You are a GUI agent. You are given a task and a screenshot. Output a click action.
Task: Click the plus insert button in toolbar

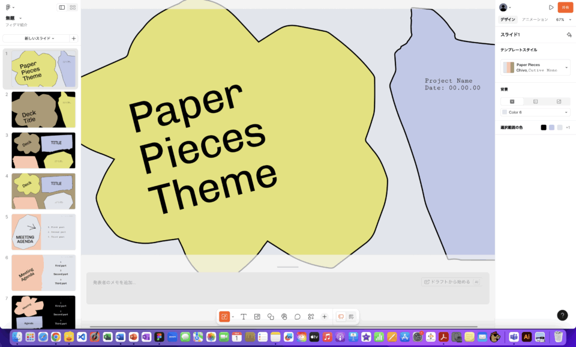coord(325,316)
